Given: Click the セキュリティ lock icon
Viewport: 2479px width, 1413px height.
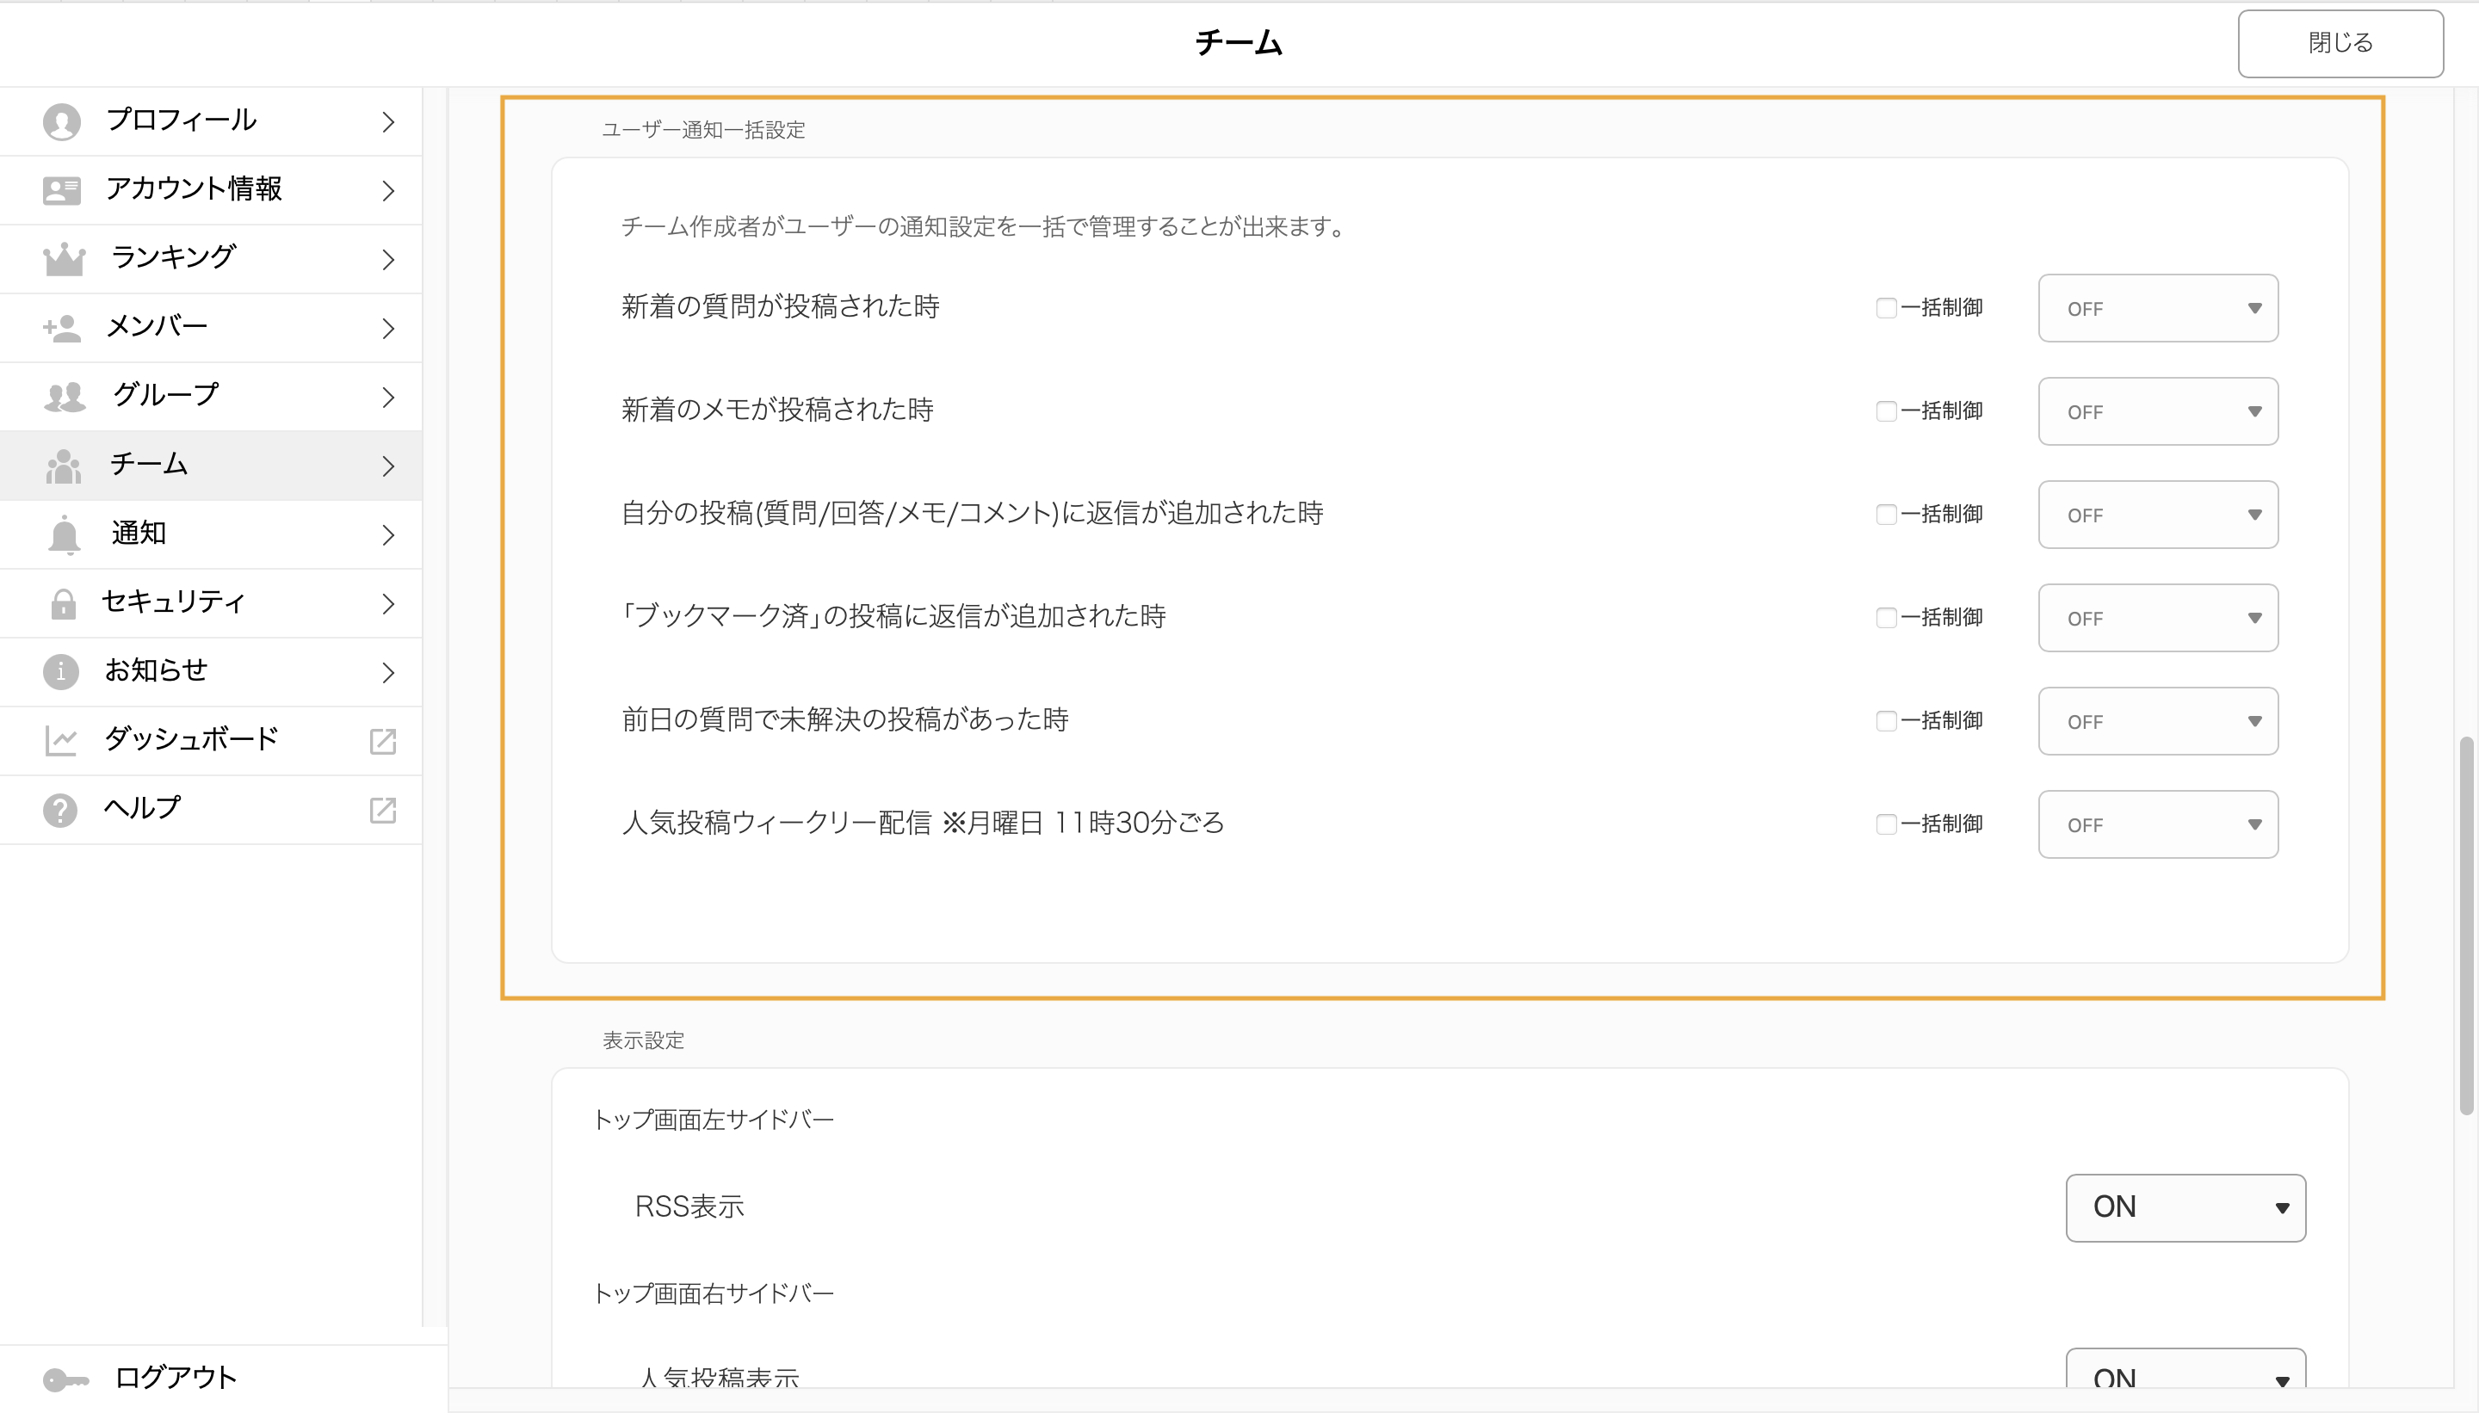Looking at the screenshot, I should [x=63, y=603].
